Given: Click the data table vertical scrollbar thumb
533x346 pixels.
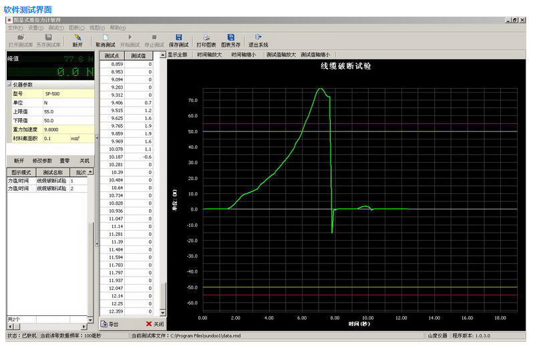Looking at the screenshot, I should pos(163,297).
